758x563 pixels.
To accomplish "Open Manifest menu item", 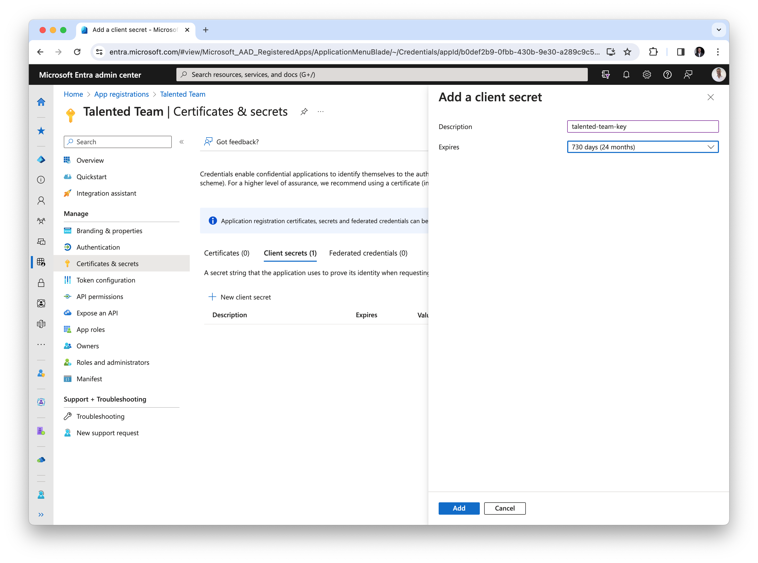I will point(89,379).
